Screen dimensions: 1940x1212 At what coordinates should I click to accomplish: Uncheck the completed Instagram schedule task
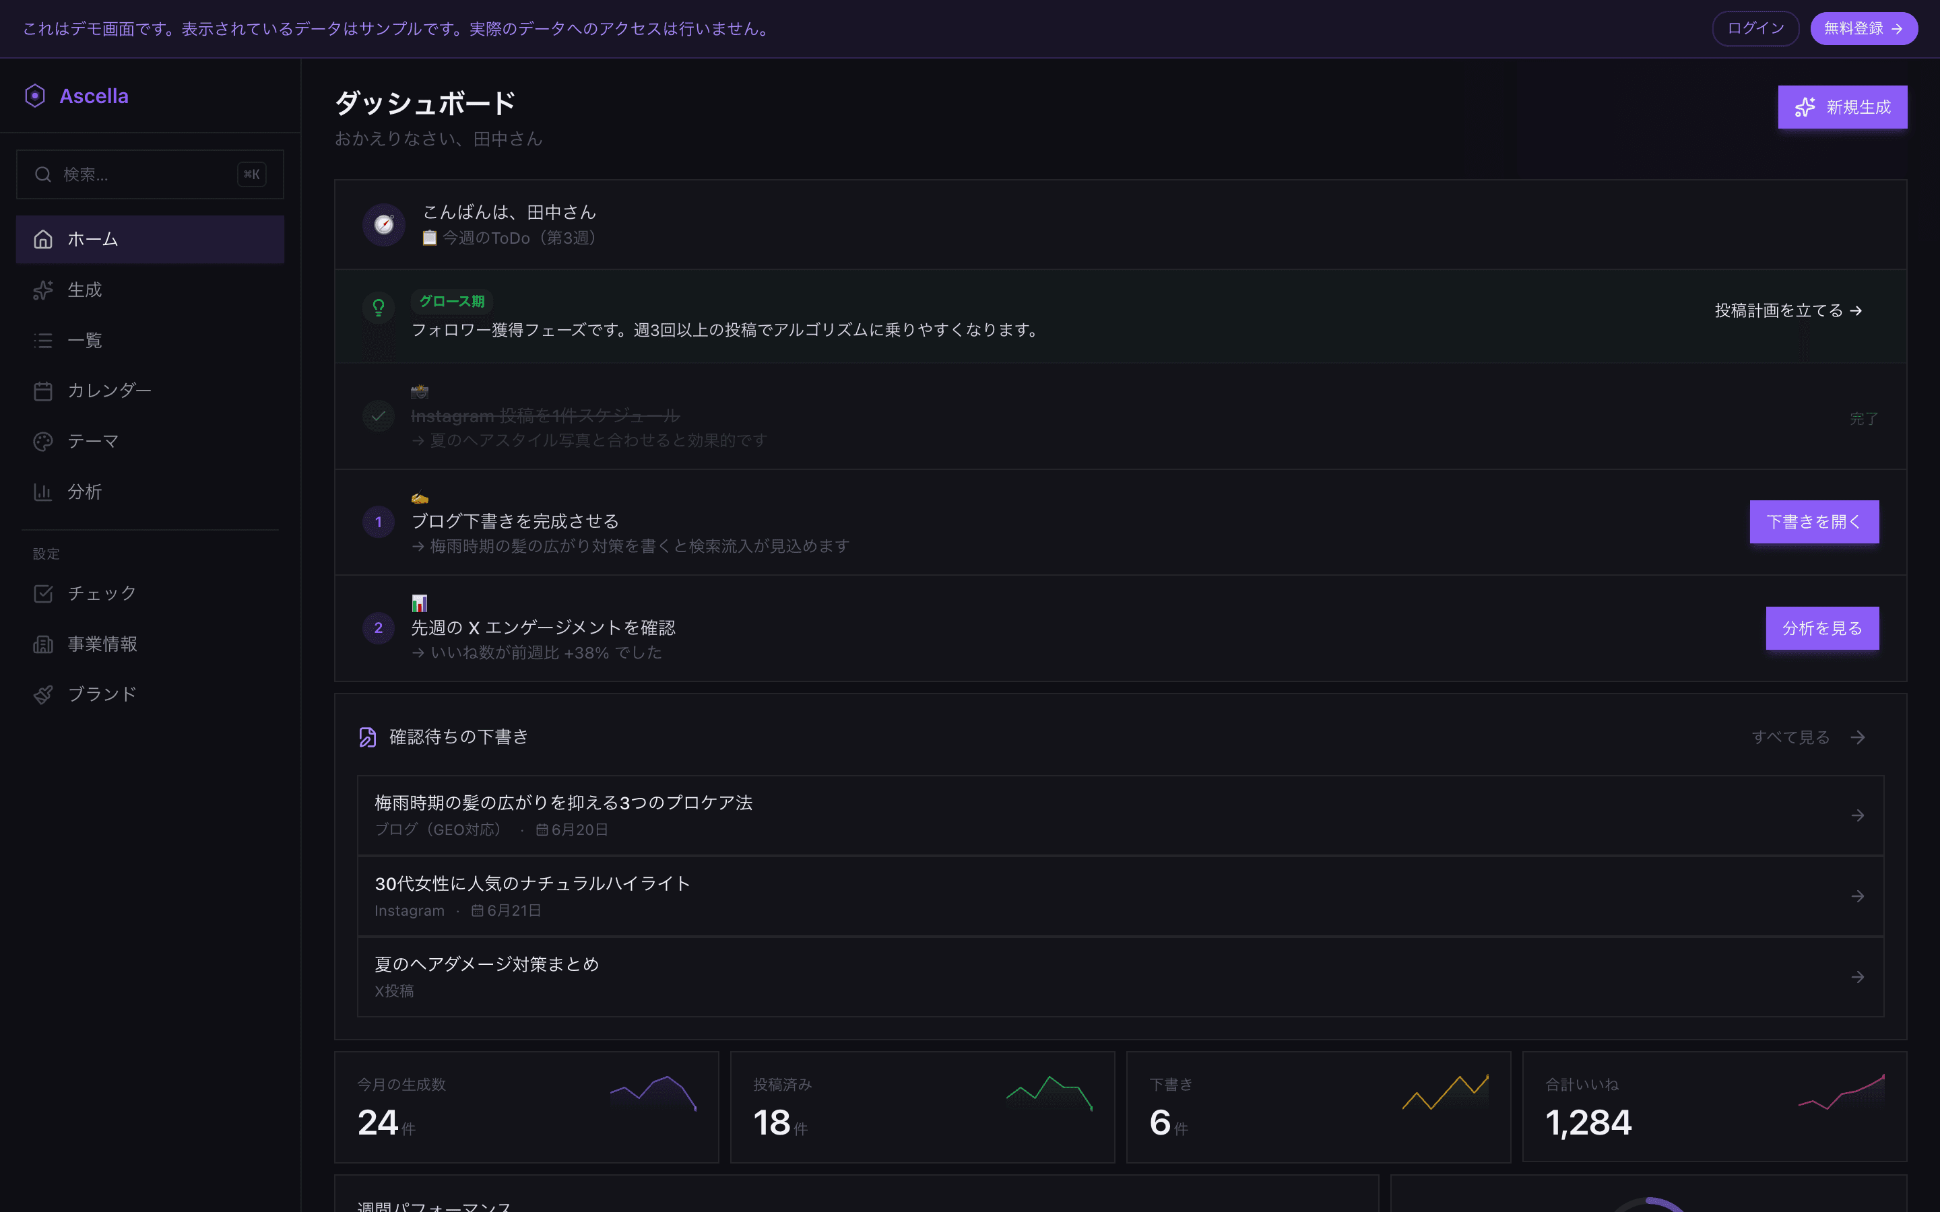tap(379, 416)
